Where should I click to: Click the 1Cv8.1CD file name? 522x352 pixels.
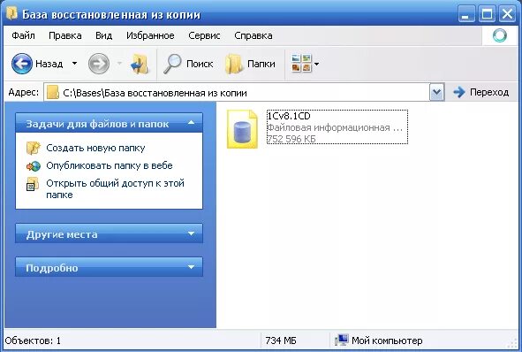pos(289,116)
